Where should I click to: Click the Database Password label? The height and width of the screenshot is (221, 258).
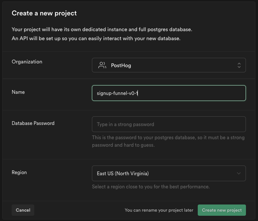(x=33, y=123)
